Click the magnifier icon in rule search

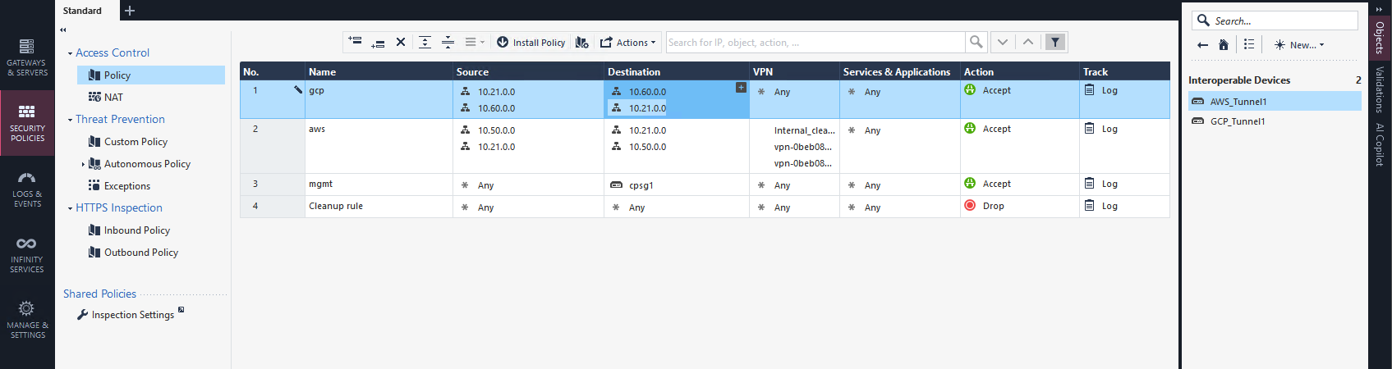point(976,42)
